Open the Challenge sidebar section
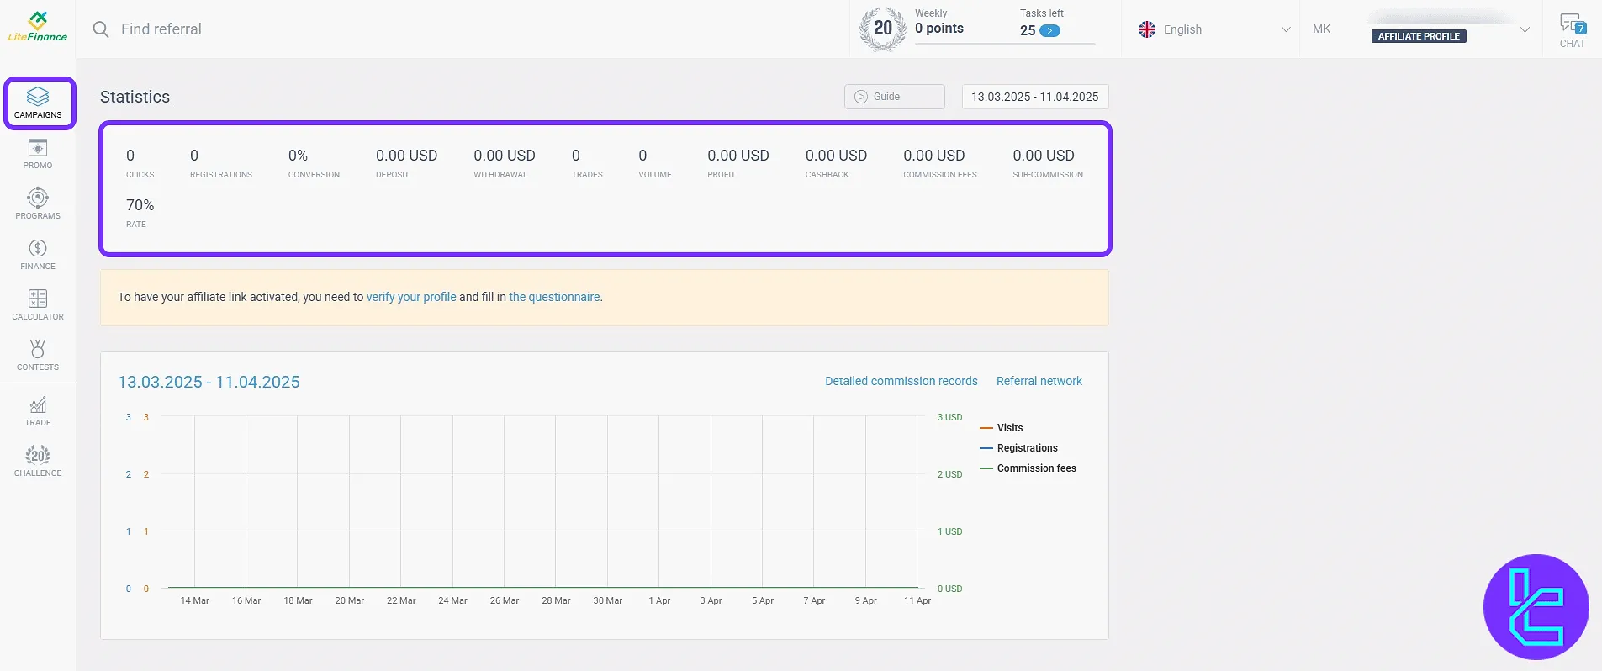This screenshot has height=671, width=1602. coord(38,462)
